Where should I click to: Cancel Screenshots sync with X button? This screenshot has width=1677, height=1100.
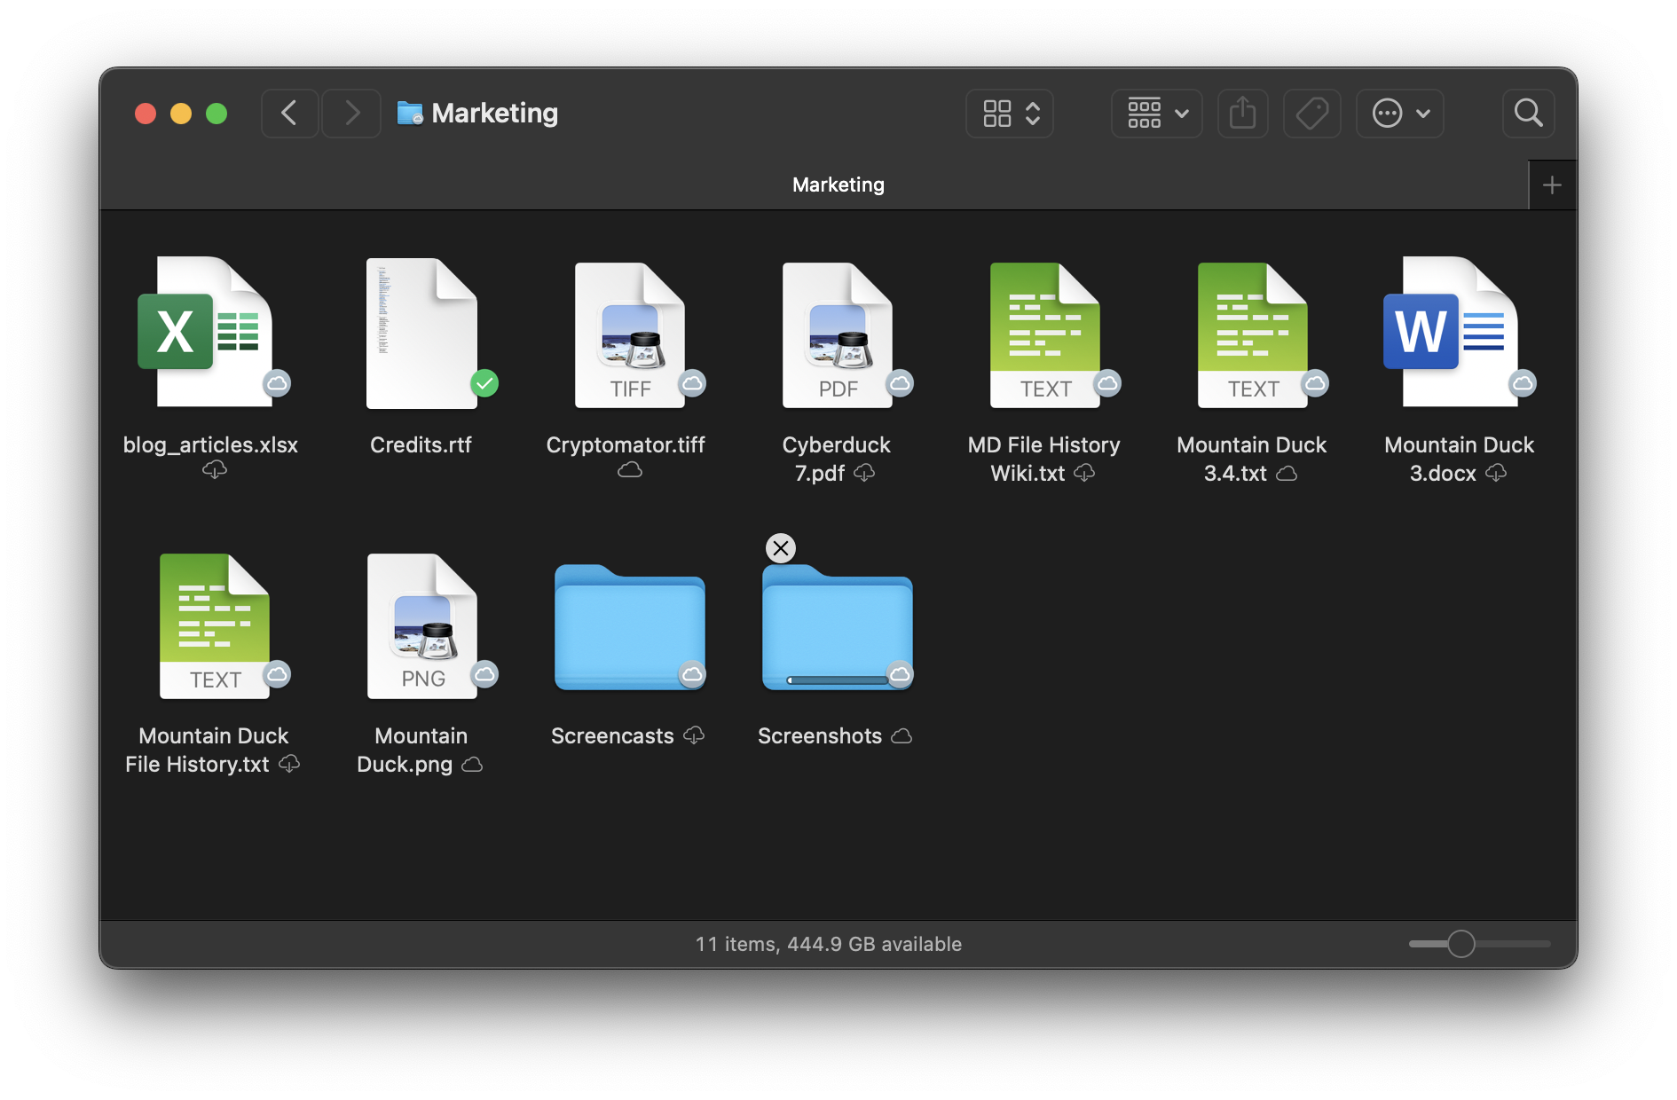781,548
